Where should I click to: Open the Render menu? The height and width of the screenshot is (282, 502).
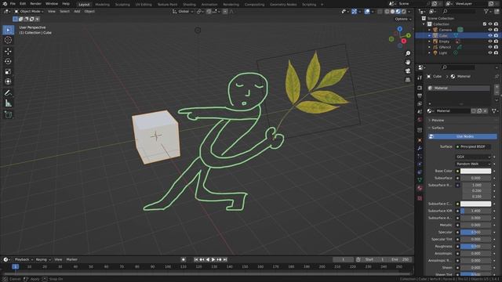pos(35,4)
